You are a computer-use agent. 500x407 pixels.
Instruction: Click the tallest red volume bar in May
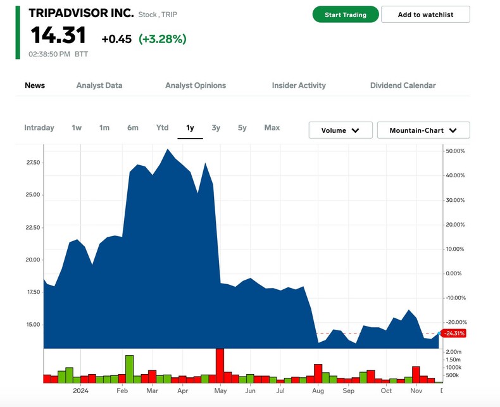coord(220,366)
